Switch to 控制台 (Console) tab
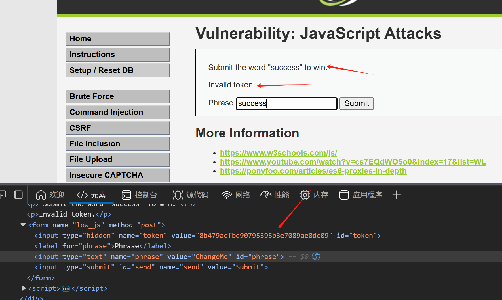This screenshot has height=300, width=502. point(139,195)
